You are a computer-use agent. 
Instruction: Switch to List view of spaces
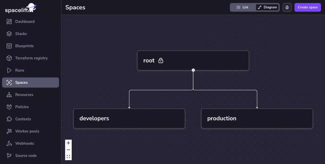[243, 7]
